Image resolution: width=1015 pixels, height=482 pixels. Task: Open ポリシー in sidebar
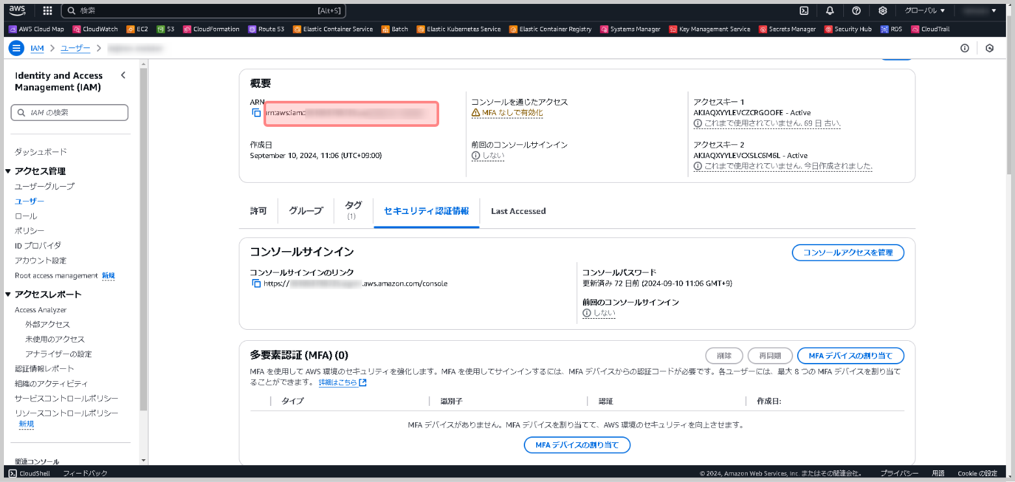point(30,231)
